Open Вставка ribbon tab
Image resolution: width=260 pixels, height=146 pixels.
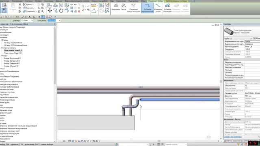[x=38, y=1]
